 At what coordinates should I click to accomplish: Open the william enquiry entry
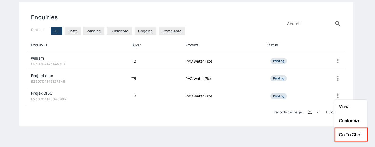point(37,58)
